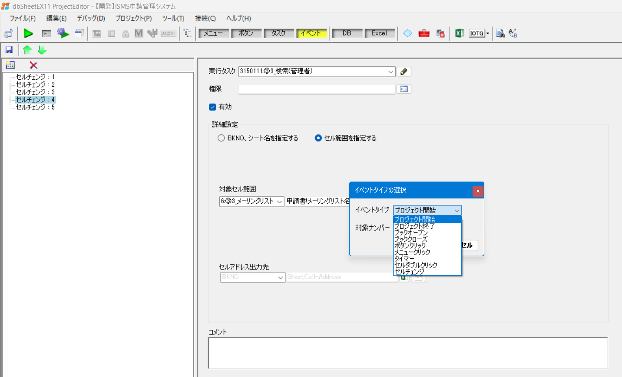Move item up with green up arrow
Viewport: 622px width, 377px height.
[x=27, y=50]
